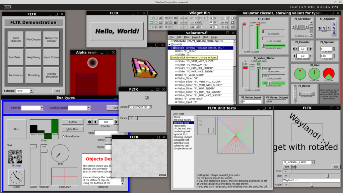Increase FL_INT_INPUT spinner value
343x193 pixels.
(333, 48)
